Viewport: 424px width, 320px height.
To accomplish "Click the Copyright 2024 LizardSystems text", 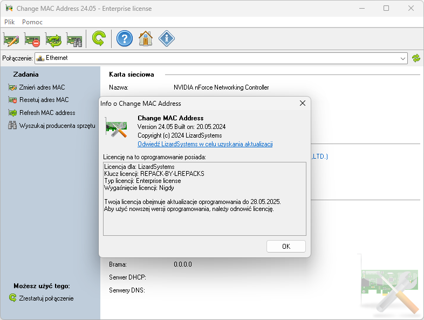I will pyautogui.click(x=180, y=135).
